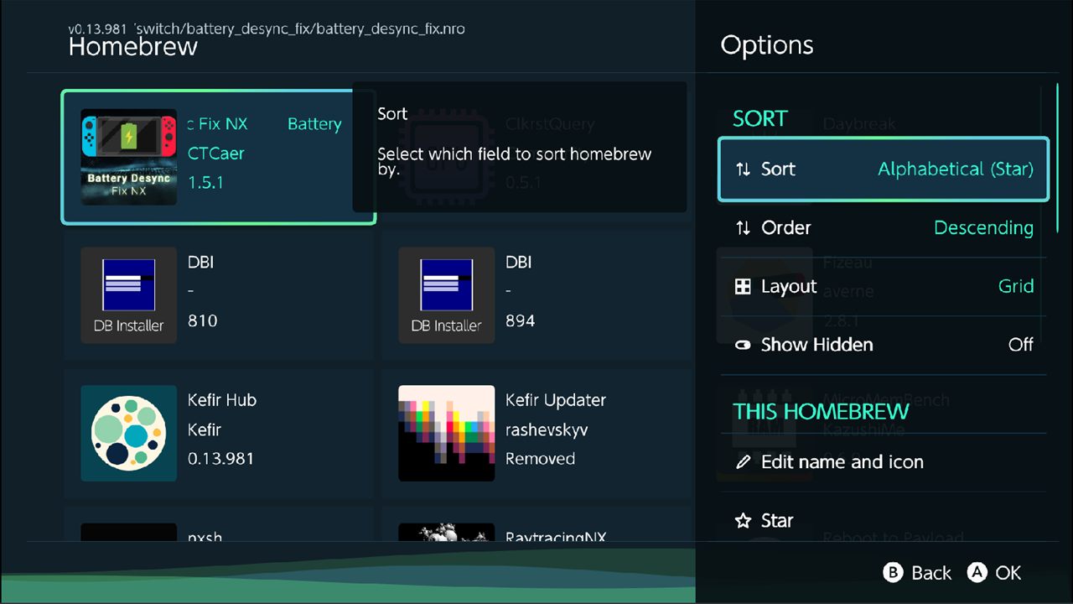The image size is (1073, 604).
Task: Select the rashevskyv author text
Action: 547,430
